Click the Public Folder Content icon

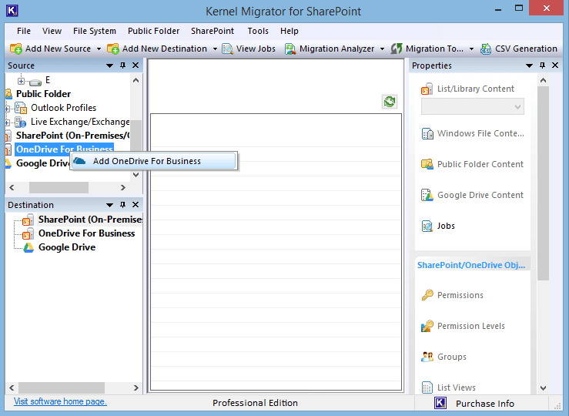tap(427, 164)
